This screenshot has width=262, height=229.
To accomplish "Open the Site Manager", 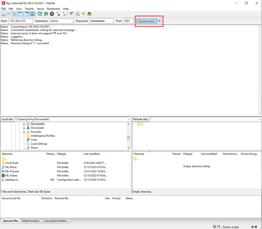I will pyautogui.click(x=3, y=14).
